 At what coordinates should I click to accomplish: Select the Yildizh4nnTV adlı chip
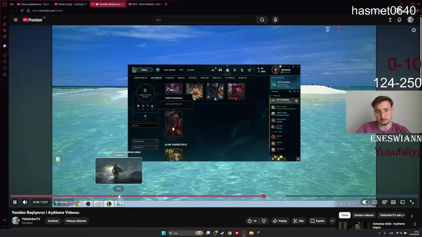(392, 215)
